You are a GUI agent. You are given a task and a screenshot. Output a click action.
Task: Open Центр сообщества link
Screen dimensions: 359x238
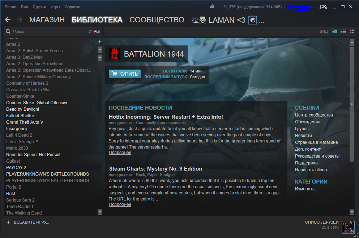coord(314,115)
